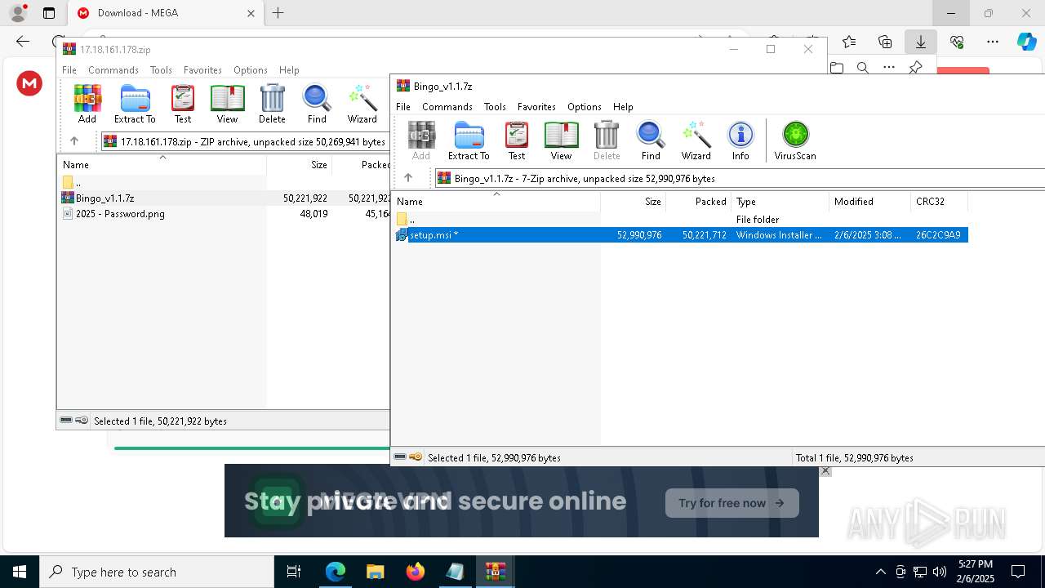Open File Explorer from taskbar
The height and width of the screenshot is (588, 1045).
pos(375,572)
